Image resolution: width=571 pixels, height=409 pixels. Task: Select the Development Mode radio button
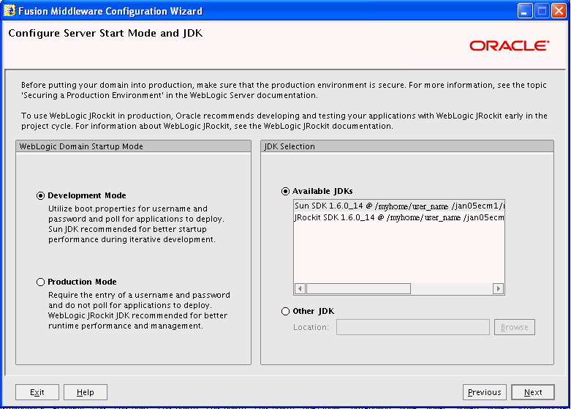[40, 196]
